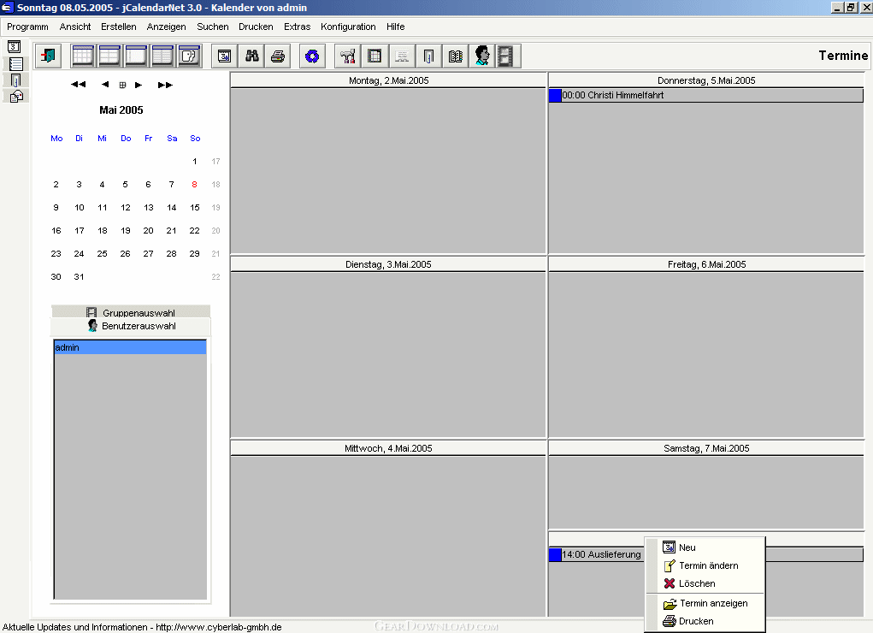Select day 24 in mini calendar
The image size is (873, 633).
point(79,253)
